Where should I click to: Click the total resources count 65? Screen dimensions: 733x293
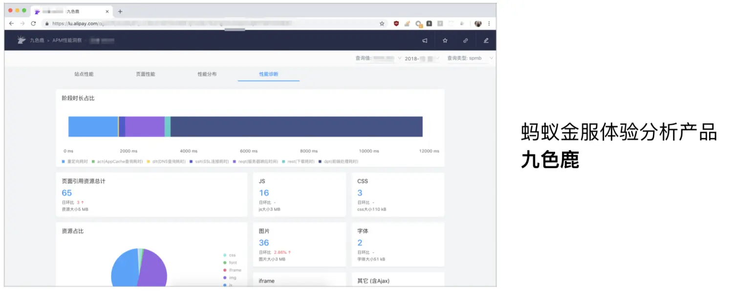pos(67,193)
